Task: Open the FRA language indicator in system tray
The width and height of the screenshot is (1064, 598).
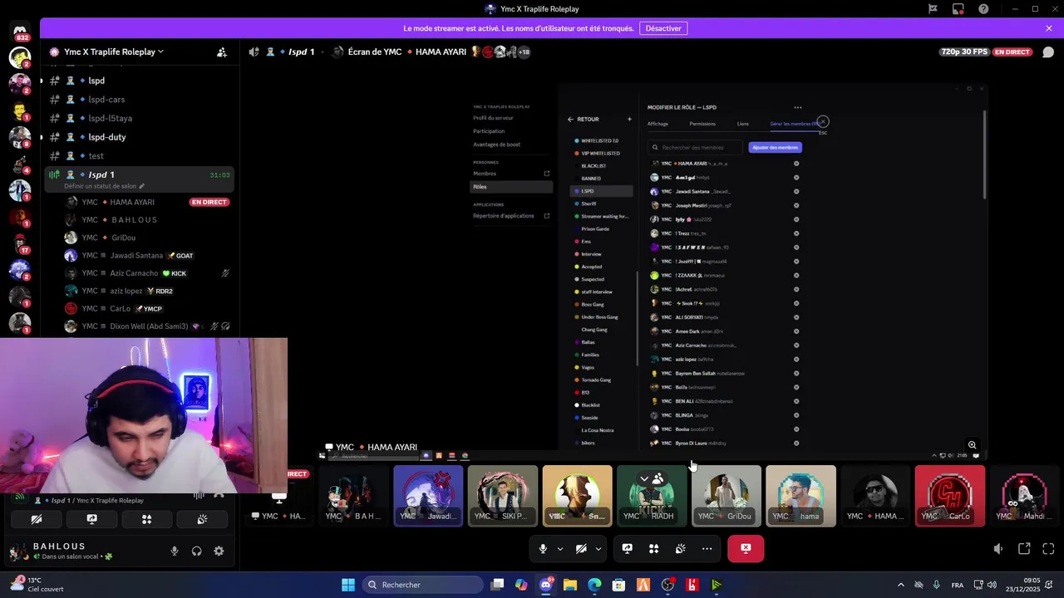Action: [958, 585]
